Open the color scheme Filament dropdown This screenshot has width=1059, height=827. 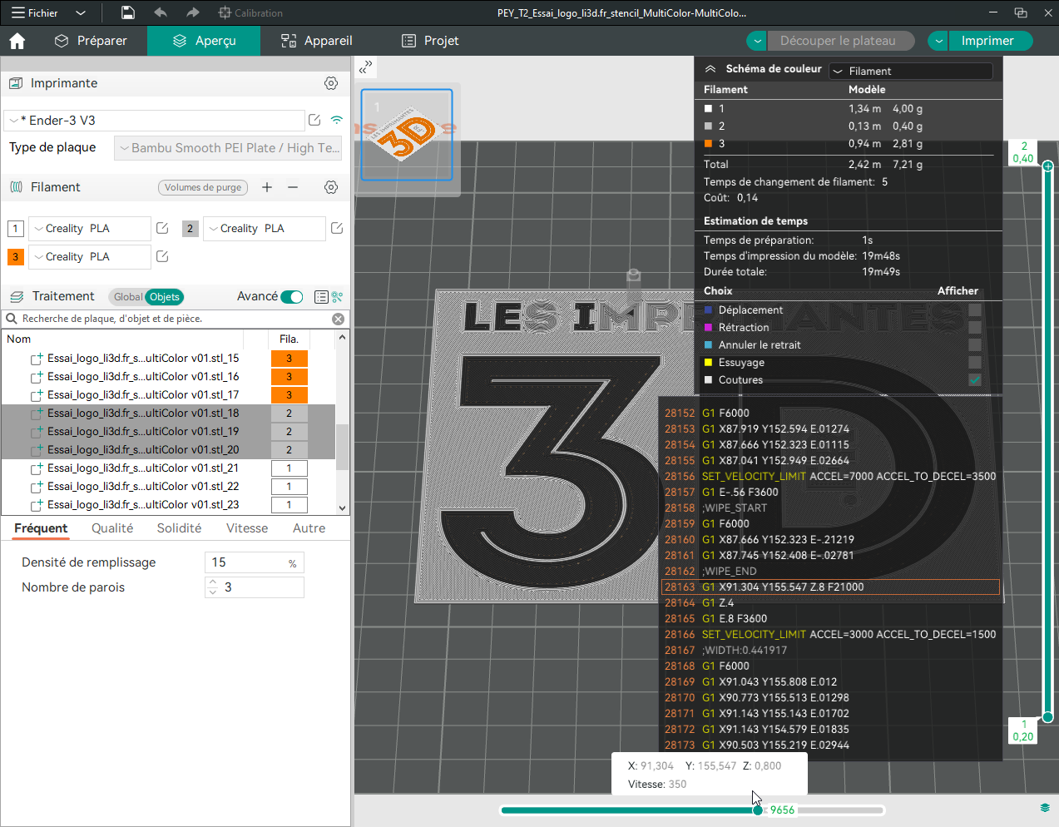(912, 71)
